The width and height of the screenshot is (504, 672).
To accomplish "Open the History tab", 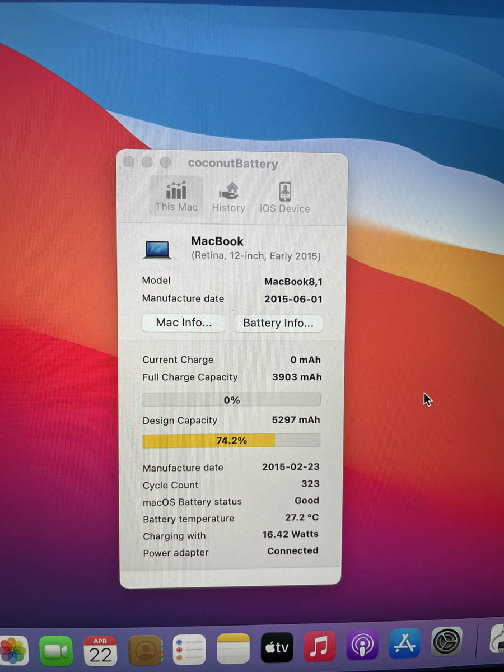I will point(228,197).
